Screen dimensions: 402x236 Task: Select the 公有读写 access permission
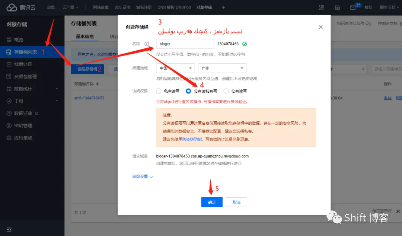coord(227,91)
